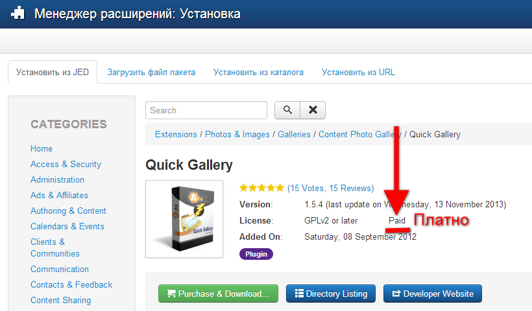The width and height of the screenshot is (532, 311).
Task: Click the magnifier search button
Action: (287, 110)
